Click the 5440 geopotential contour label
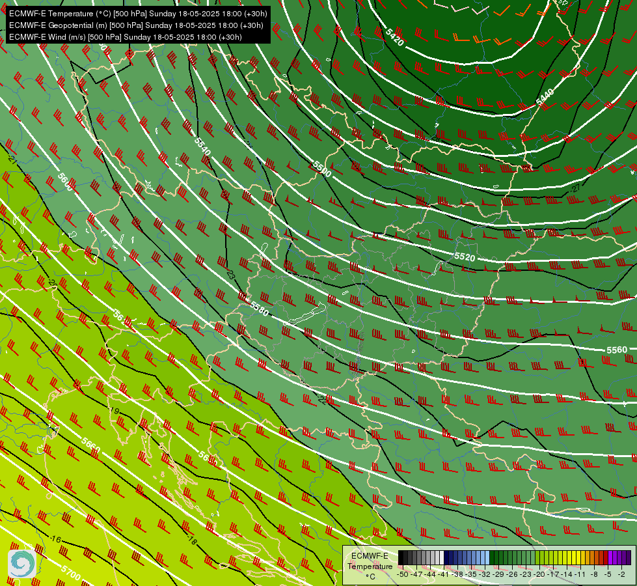Image resolution: width=637 pixels, height=586 pixels. click(545, 97)
